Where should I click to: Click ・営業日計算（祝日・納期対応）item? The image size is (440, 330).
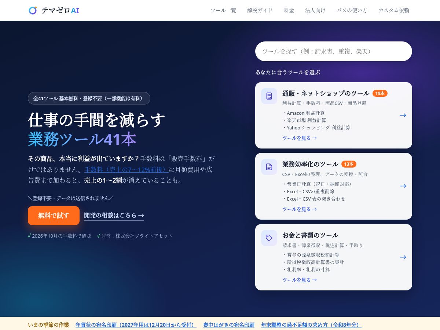318,184
